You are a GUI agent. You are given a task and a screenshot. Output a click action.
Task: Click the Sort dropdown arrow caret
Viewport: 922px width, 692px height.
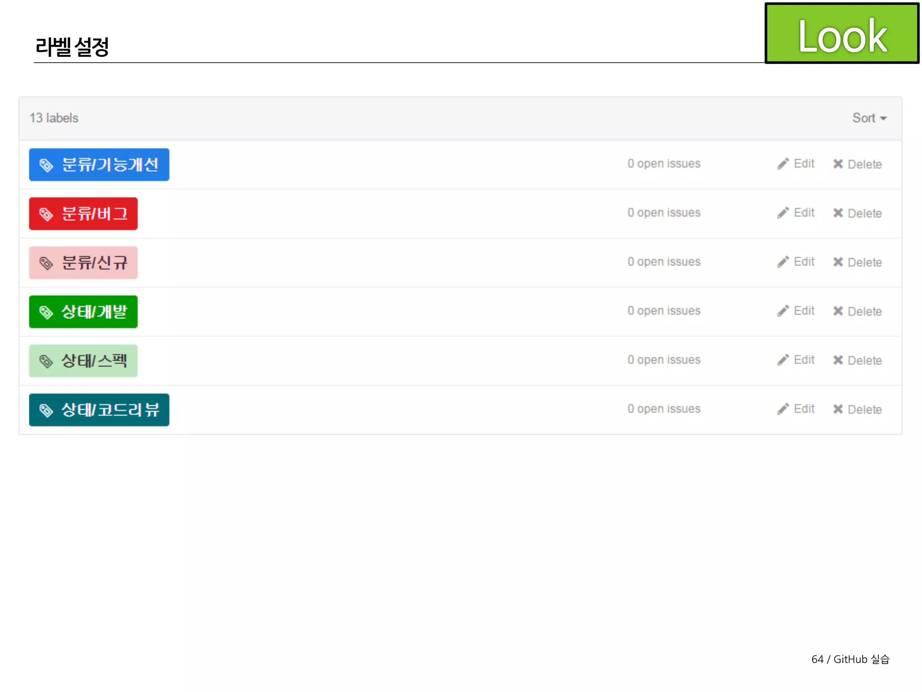[883, 118]
